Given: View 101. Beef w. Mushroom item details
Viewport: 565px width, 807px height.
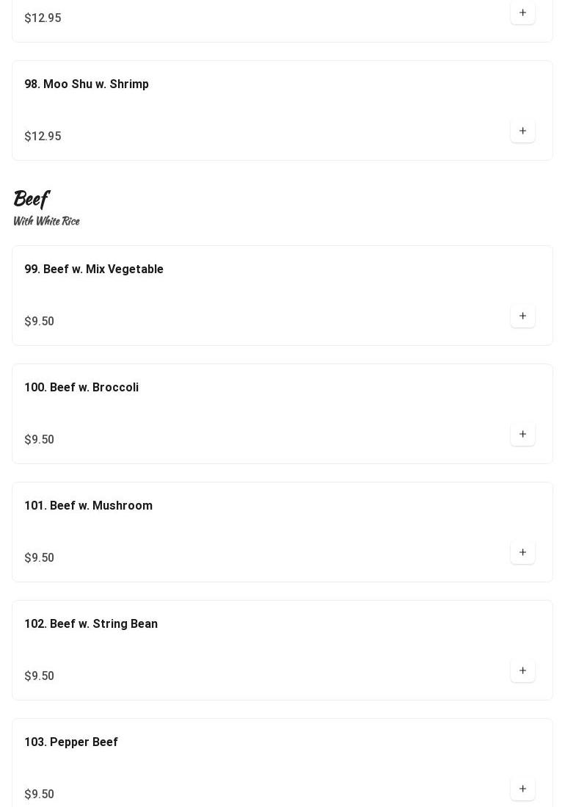Looking at the screenshot, I should tap(88, 506).
